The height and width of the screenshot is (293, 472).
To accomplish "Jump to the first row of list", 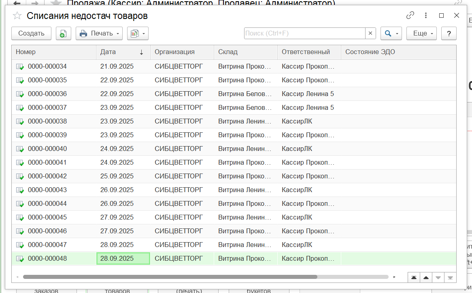I will [414, 278].
